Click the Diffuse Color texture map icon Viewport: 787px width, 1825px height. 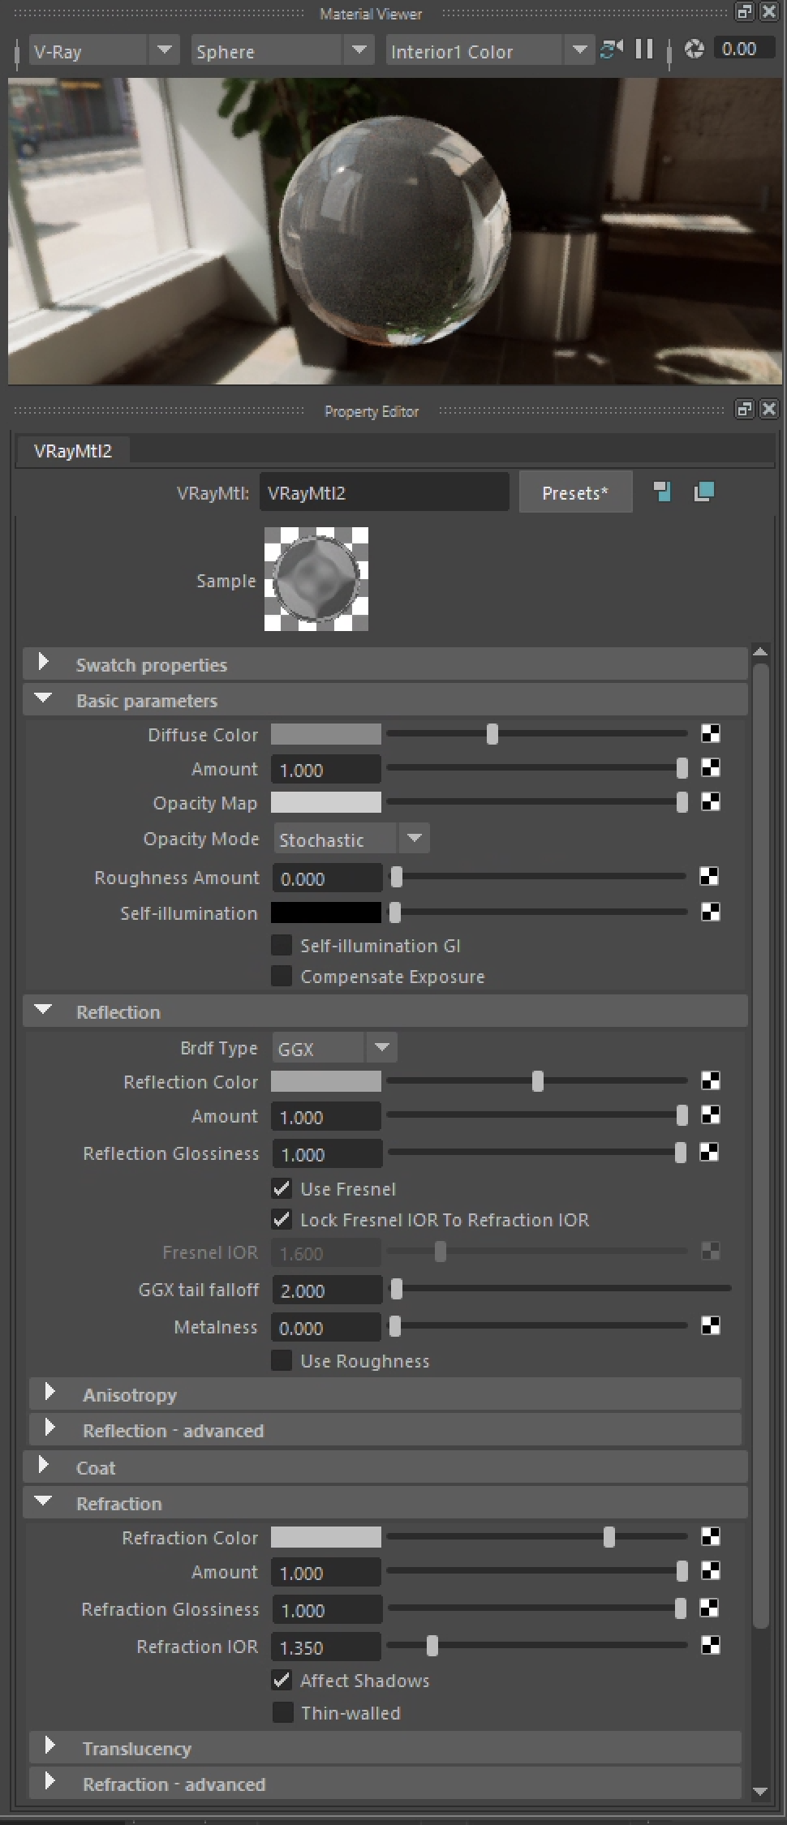coord(710,734)
